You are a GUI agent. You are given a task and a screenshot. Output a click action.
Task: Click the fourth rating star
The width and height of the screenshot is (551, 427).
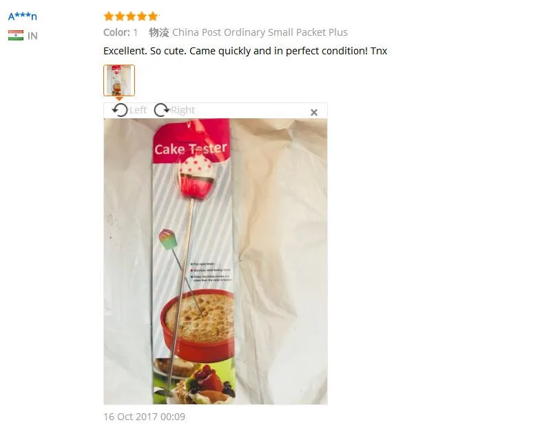click(142, 16)
